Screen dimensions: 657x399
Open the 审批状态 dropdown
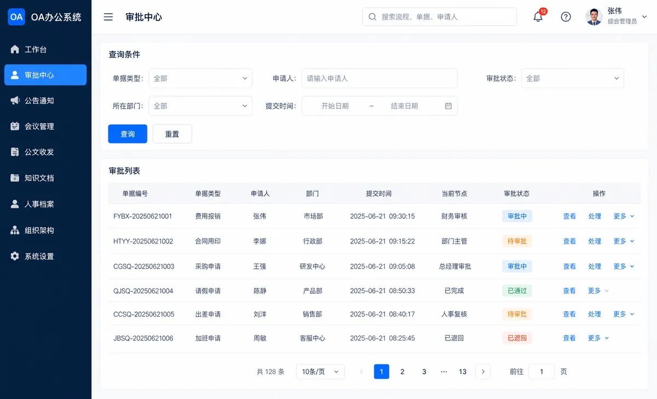click(x=573, y=78)
